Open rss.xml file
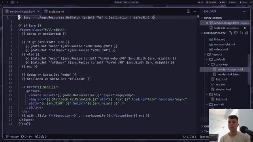Viewport: 253px width, 142px height. [x=221, y=84]
